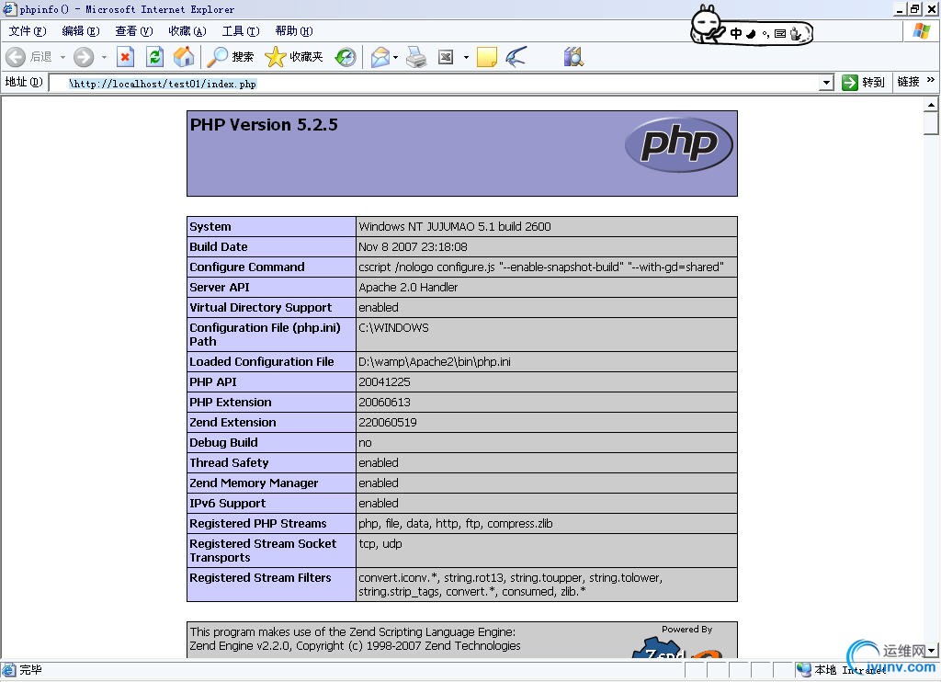
Task: Go back with the 后退 button
Action: pyautogui.click(x=28, y=57)
